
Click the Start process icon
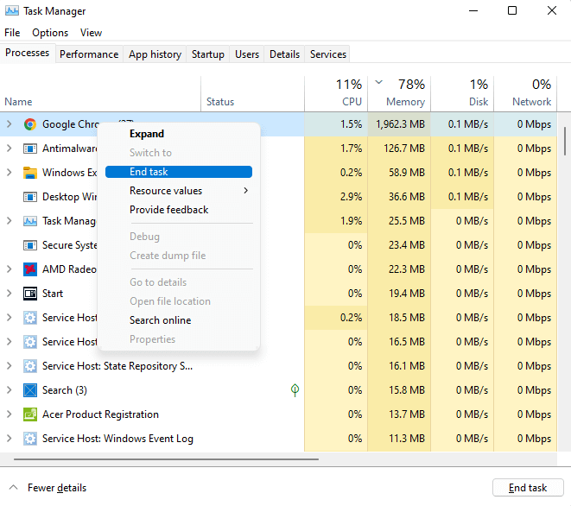point(30,294)
